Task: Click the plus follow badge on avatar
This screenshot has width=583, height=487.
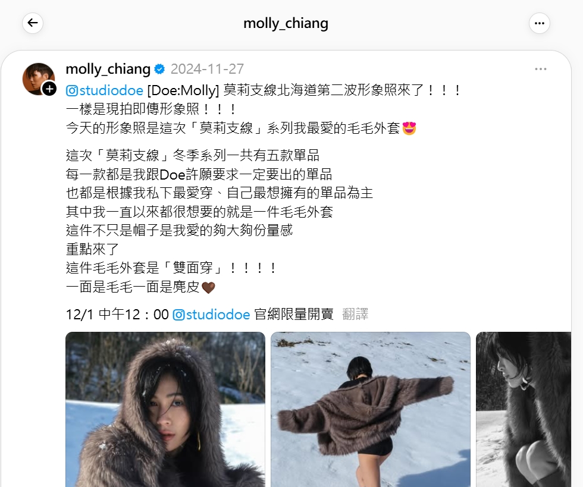Action: [x=49, y=89]
